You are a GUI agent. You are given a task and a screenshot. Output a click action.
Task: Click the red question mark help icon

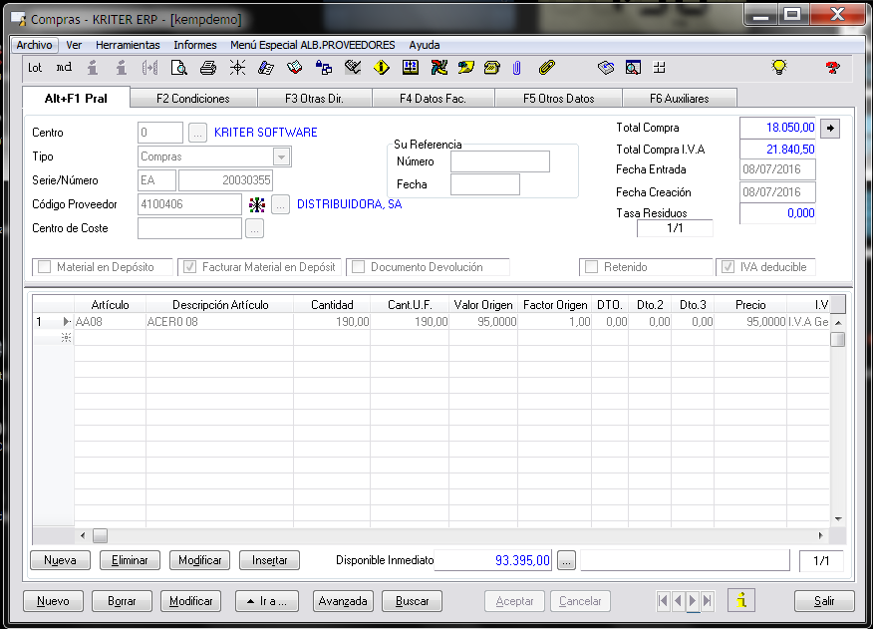[x=832, y=68]
